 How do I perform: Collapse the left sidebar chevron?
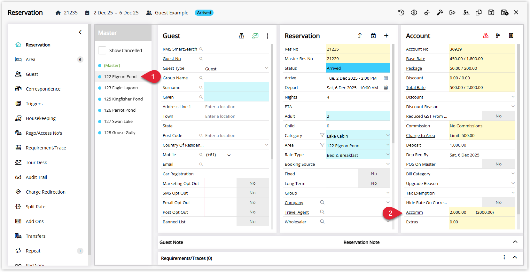pos(80,32)
